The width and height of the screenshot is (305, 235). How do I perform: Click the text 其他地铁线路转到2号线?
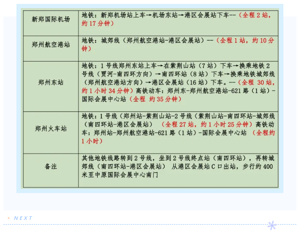(116, 158)
